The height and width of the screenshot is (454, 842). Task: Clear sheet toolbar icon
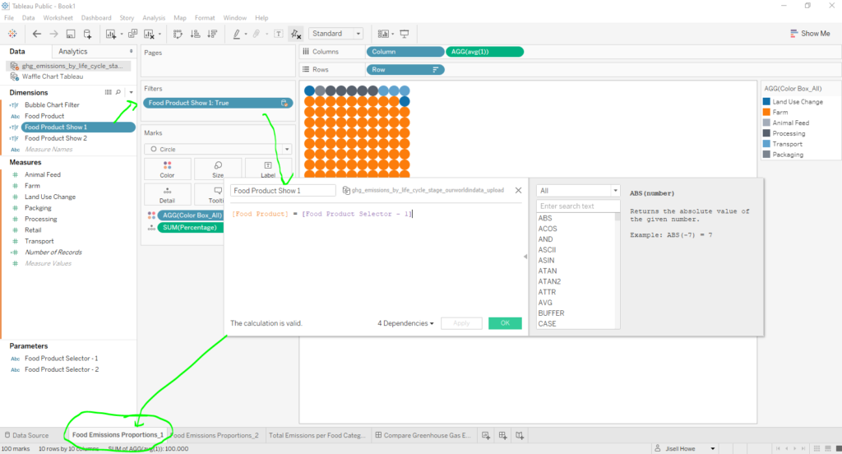[x=150, y=34]
